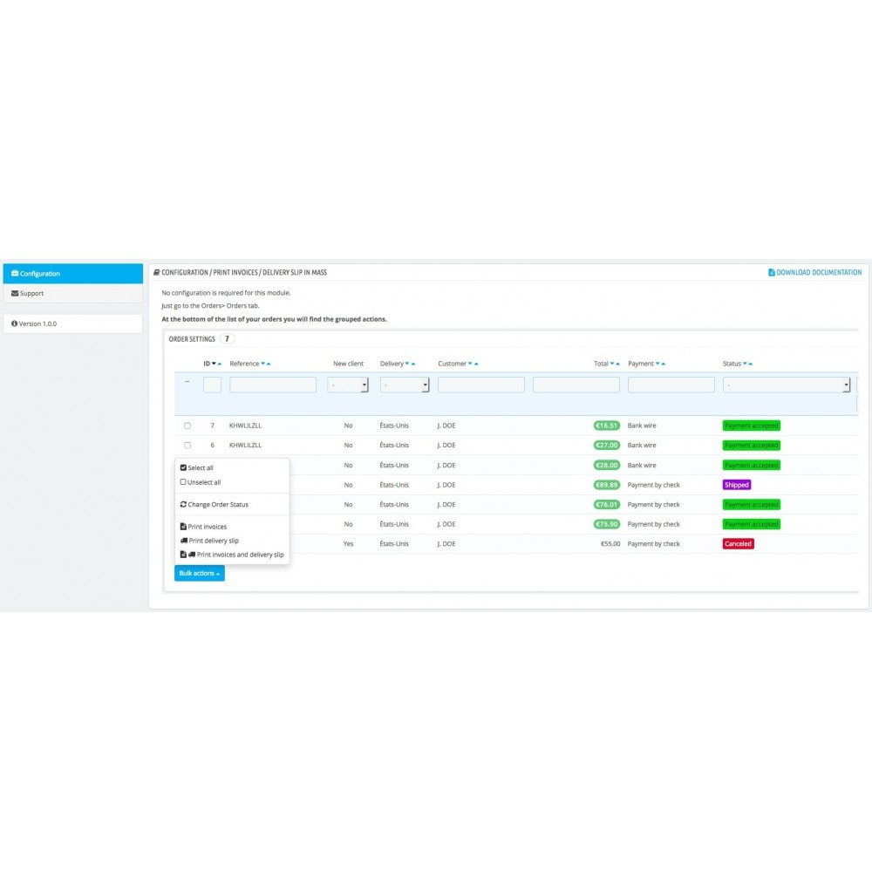Open the Download Documentation link

[814, 272]
